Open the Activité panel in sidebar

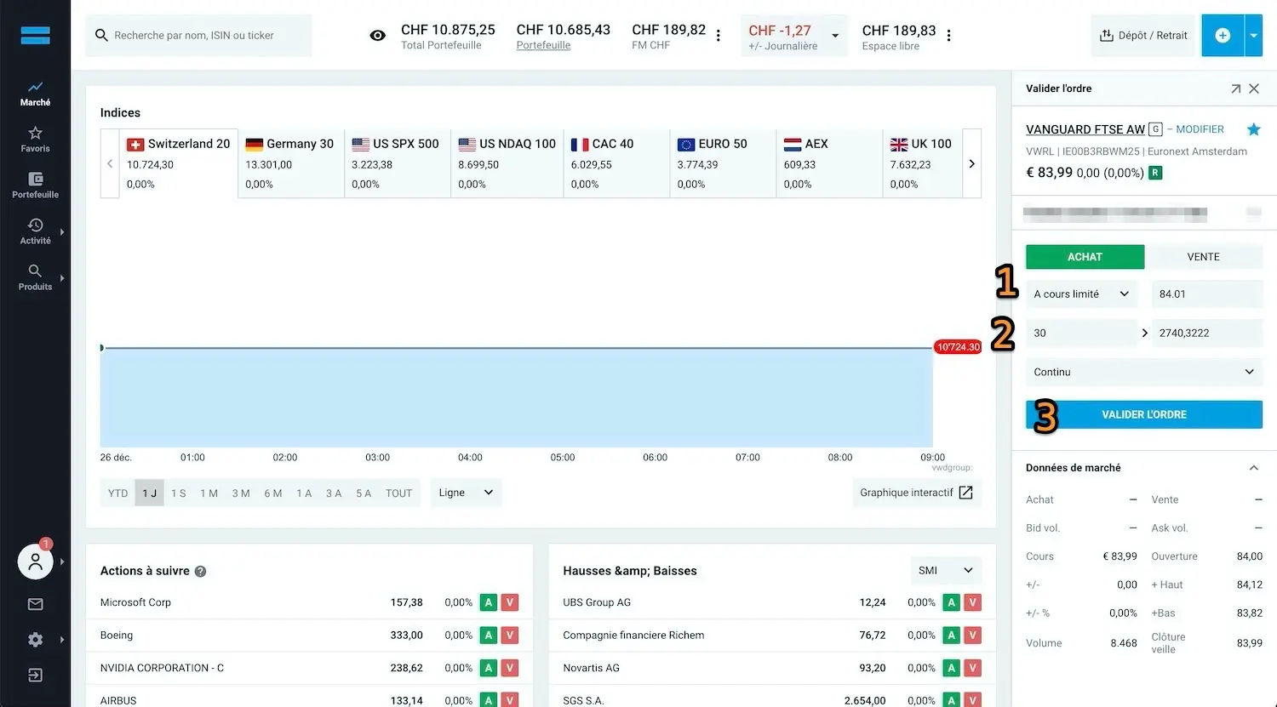tap(35, 231)
